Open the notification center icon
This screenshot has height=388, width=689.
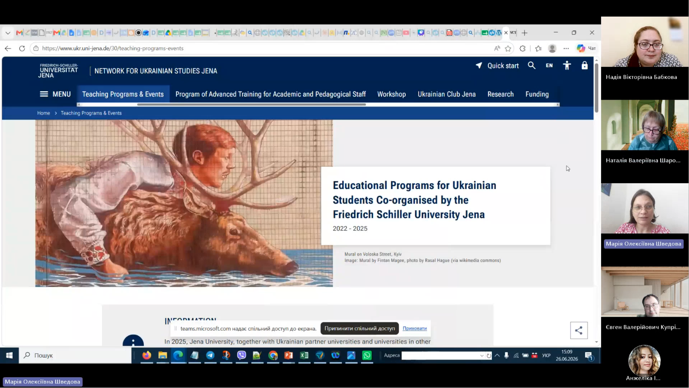pyautogui.click(x=589, y=356)
